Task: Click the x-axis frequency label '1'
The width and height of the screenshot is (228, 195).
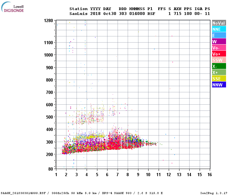Action: [56, 175]
